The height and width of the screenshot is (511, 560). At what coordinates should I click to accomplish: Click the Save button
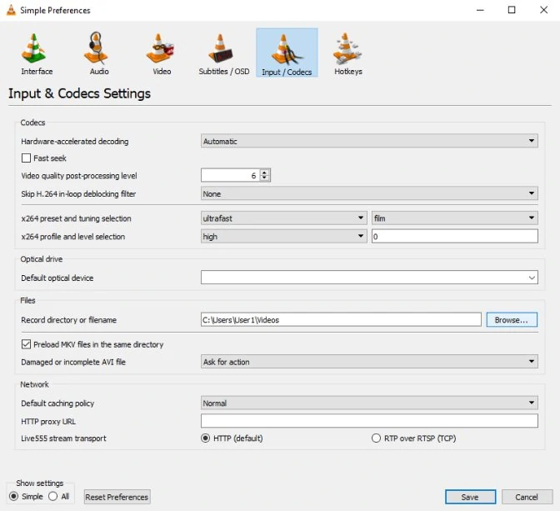tap(470, 497)
